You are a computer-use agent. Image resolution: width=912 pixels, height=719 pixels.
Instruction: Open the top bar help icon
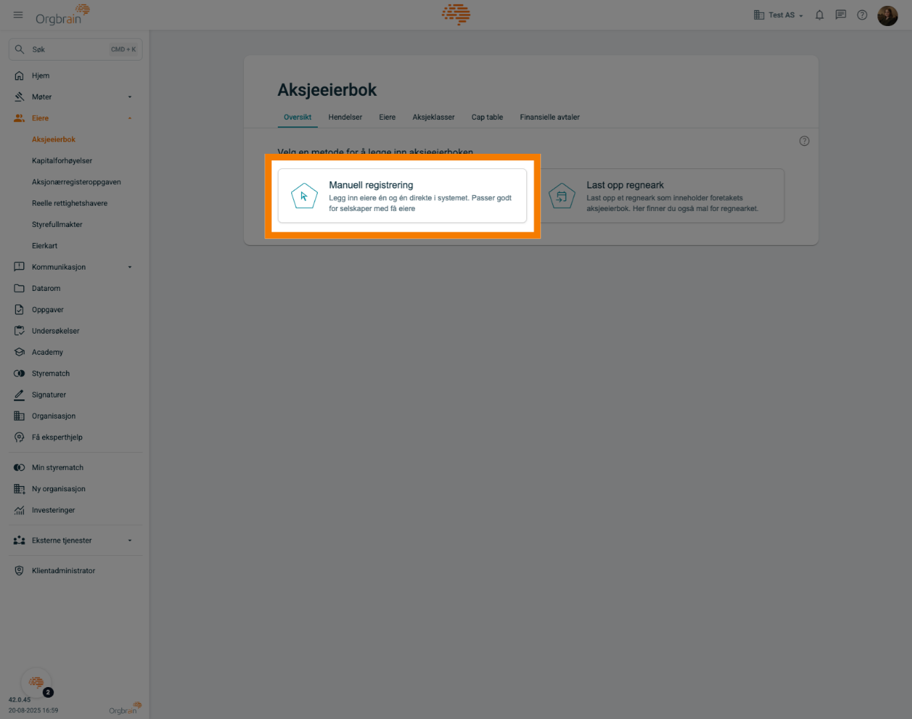click(x=862, y=15)
